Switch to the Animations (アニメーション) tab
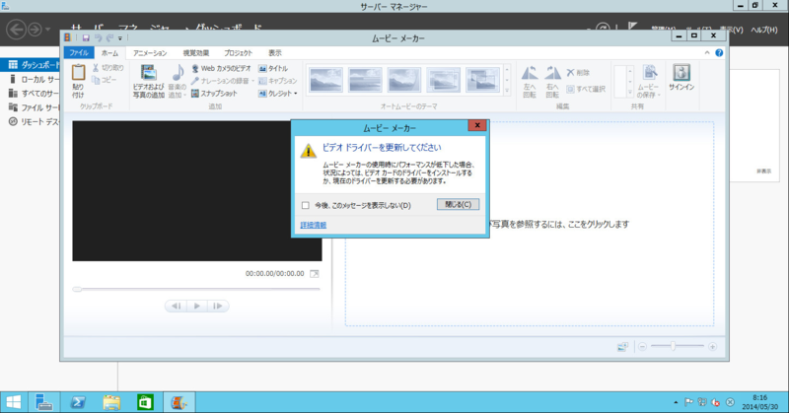This screenshot has width=789, height=413. tap(150, 53)
